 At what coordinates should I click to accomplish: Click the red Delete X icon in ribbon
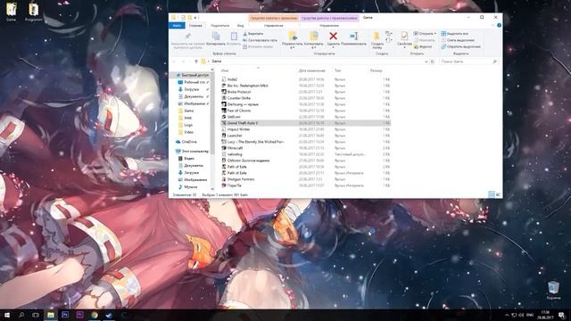333,36
